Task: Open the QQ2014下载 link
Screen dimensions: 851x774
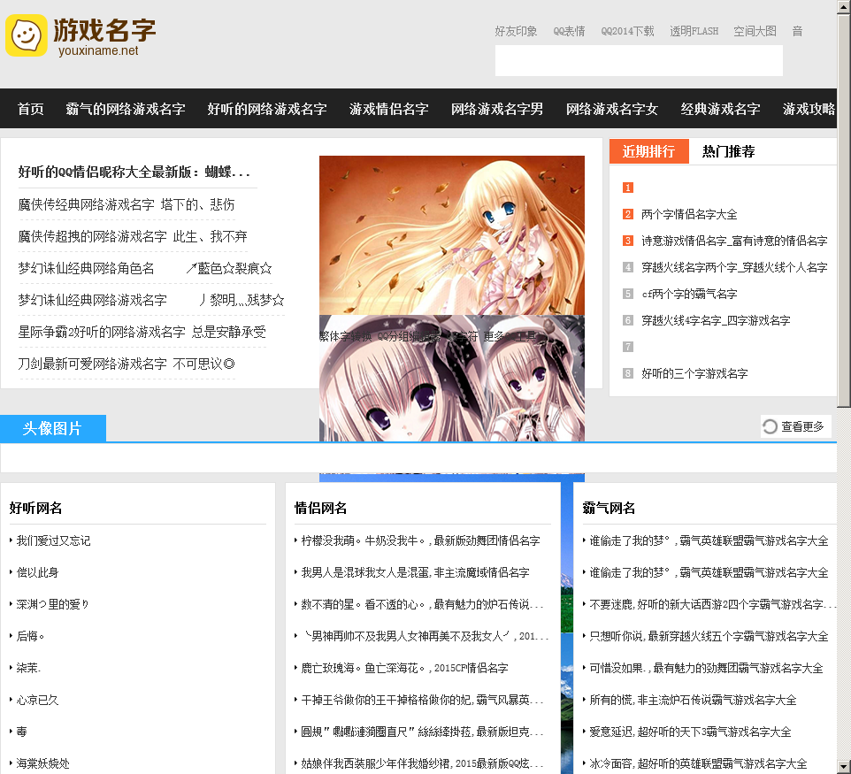Action: pyautogui.click(x=627, y=32)
